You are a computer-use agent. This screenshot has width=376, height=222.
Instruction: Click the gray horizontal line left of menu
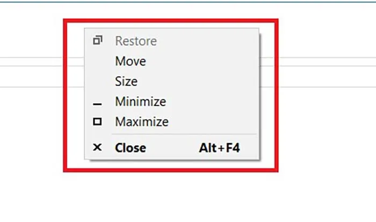click(x=32, y=58)
